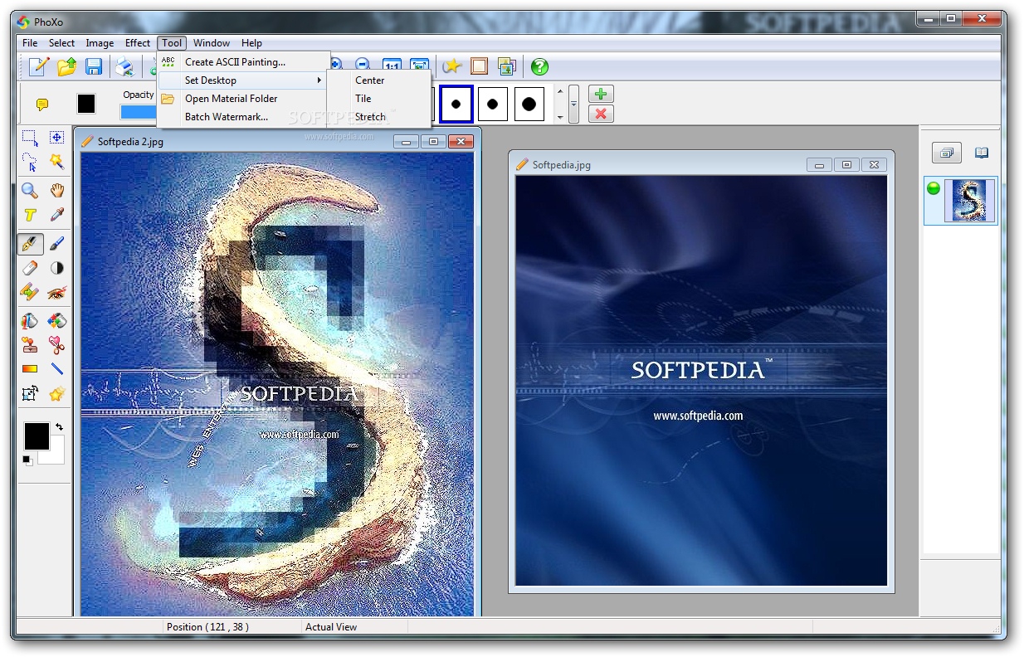Select the half-black contrast circle tool
Screen dimensions: 1024x657
pos(56,268)
